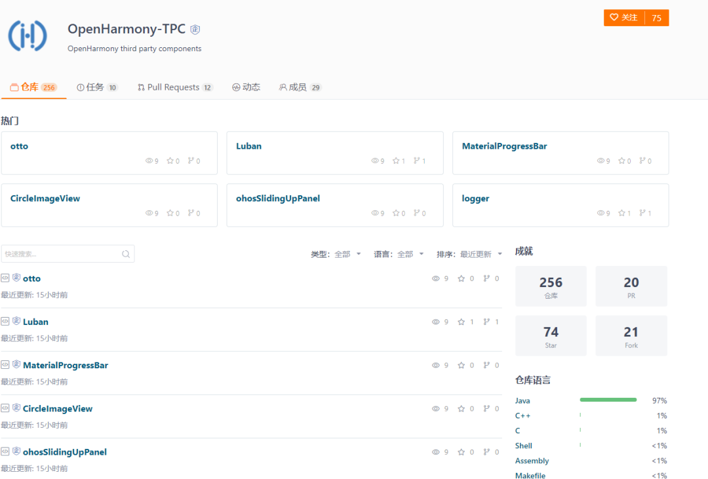Click the verified badge beside OpenHarmony-TPC title
The width and height of the screenshot is (708, 479).
(x=195, y=29)
